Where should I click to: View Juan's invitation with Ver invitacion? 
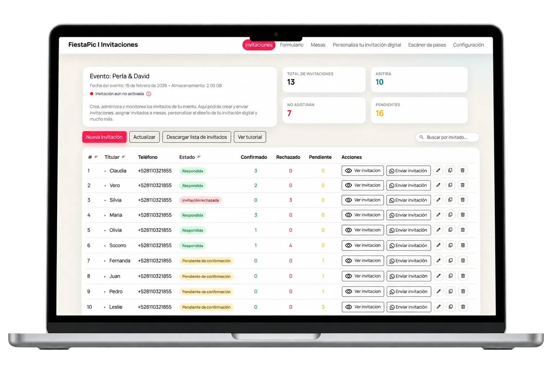pos(363,276)
